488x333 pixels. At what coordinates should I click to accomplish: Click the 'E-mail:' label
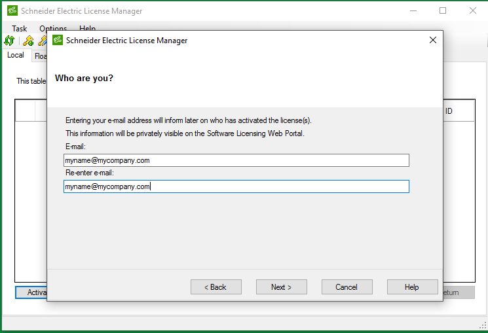pyautogui.click(x=75, y=147)
